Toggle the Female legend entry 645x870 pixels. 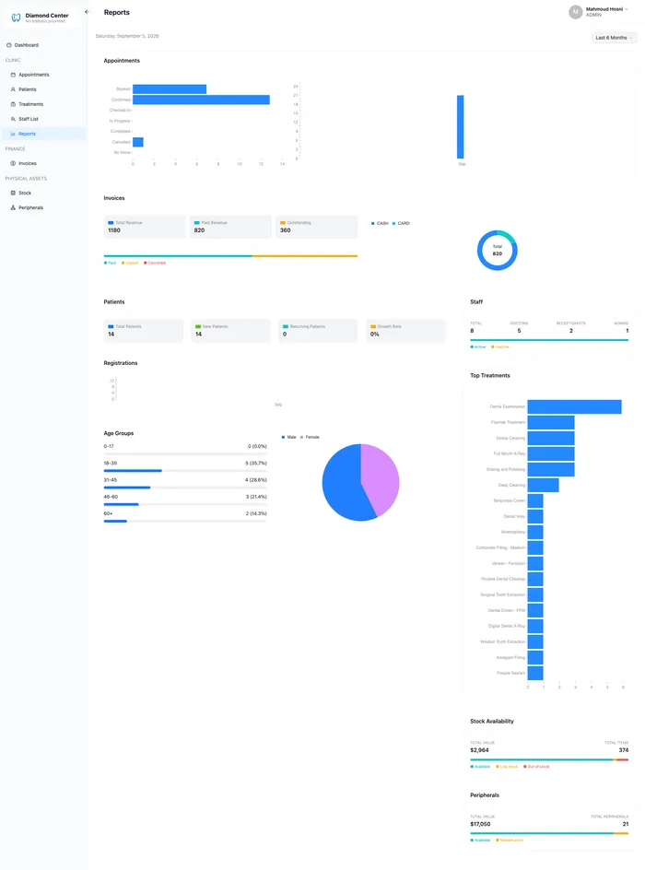310,437
